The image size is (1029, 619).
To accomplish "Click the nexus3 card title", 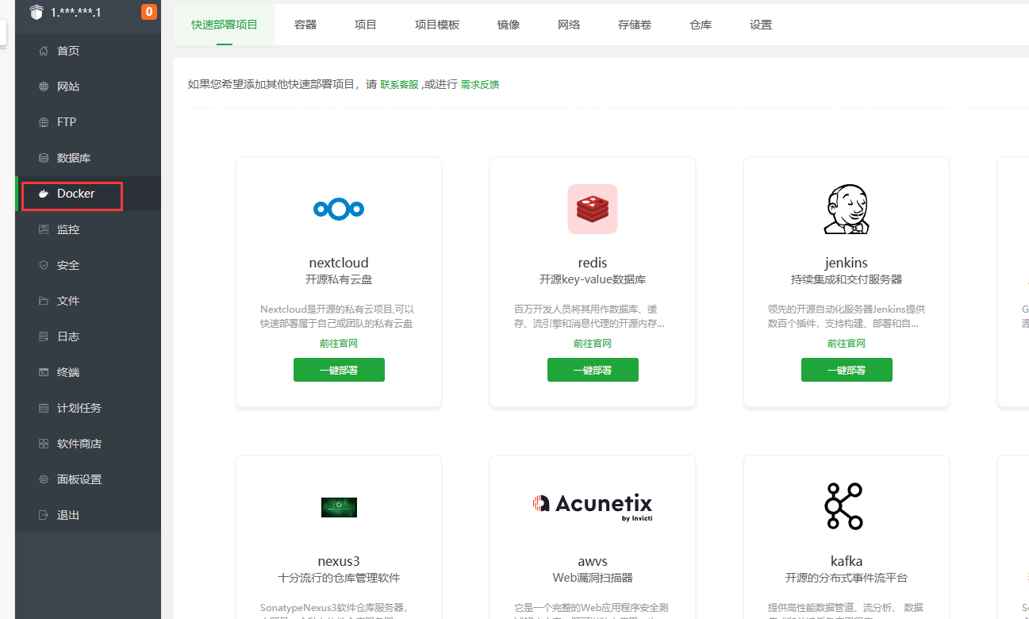I will tap(339, 561).
